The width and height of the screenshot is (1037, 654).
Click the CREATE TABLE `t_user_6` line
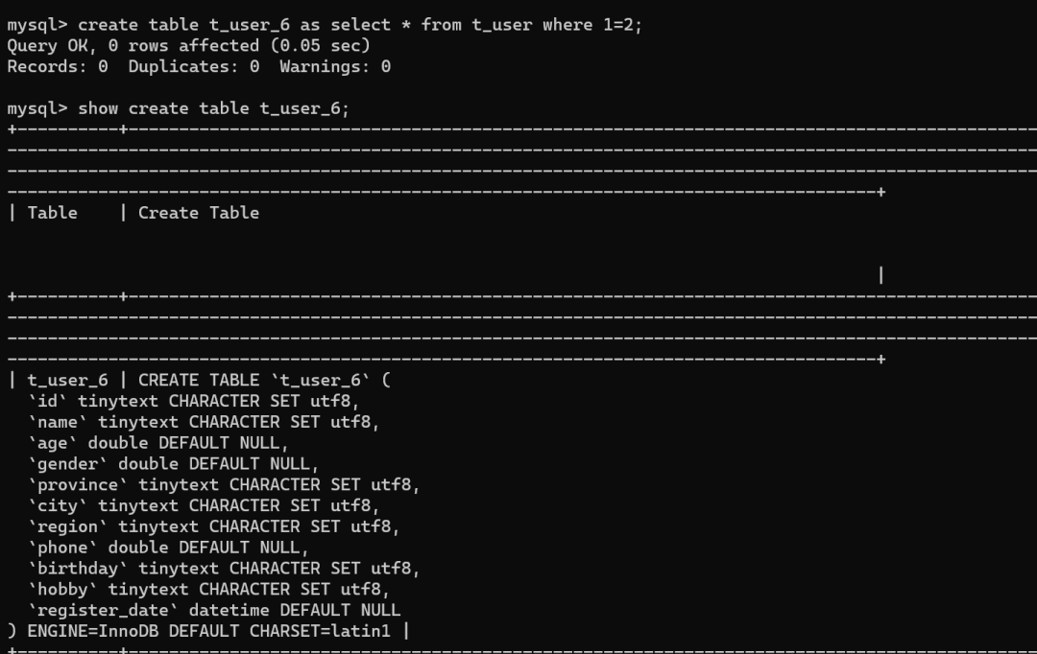tap(264, 381)
